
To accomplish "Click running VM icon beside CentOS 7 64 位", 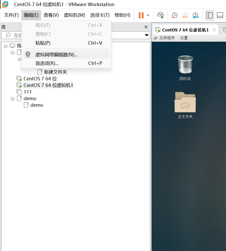I will [x=19, y=79].
